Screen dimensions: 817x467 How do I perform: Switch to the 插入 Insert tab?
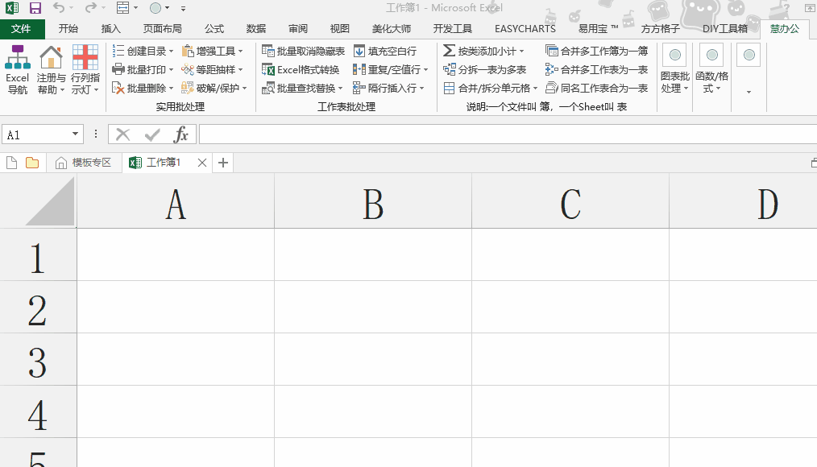[110, 29]
